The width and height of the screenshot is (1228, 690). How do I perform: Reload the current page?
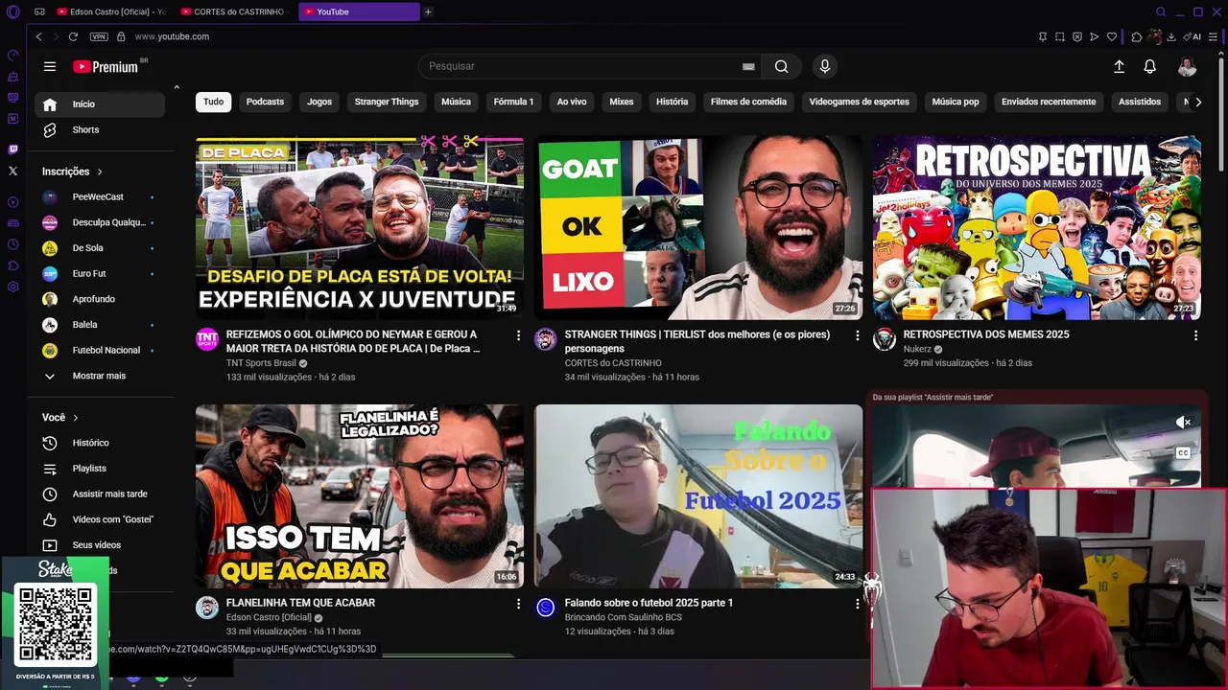73,36
